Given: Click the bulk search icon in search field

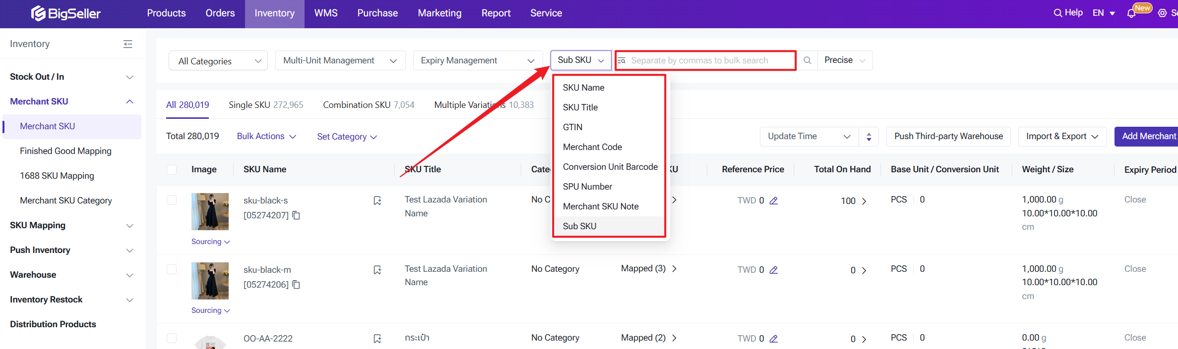Looking at the screenshot, I should (x=621, y=60).
